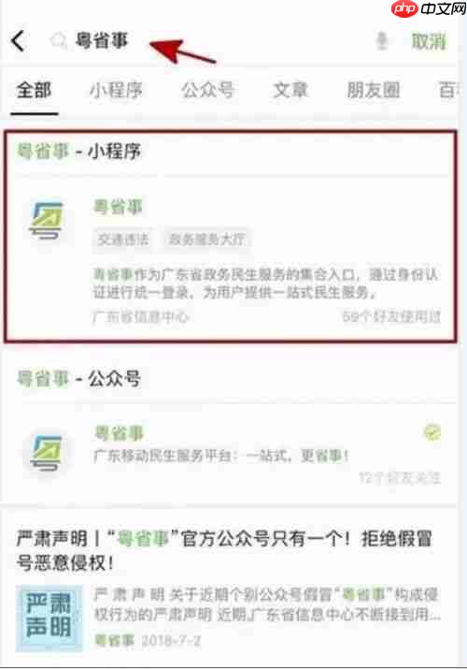Open the 粤省事 official account logo icon
Image resolution: width=467 pixels, height=669 pixels.
pyautogui.click(x=47, y=453)
